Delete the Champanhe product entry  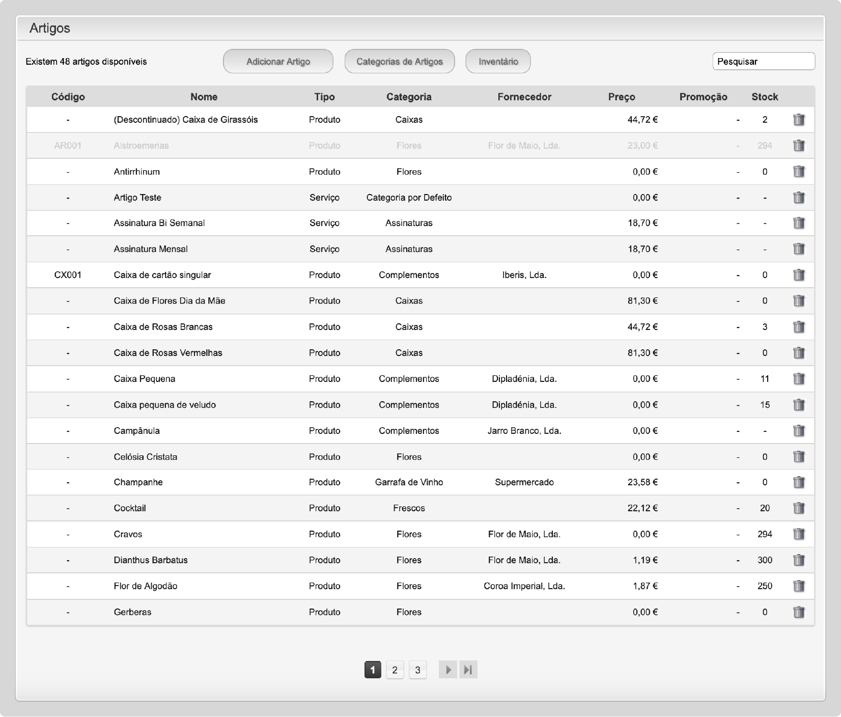(798, 482)
